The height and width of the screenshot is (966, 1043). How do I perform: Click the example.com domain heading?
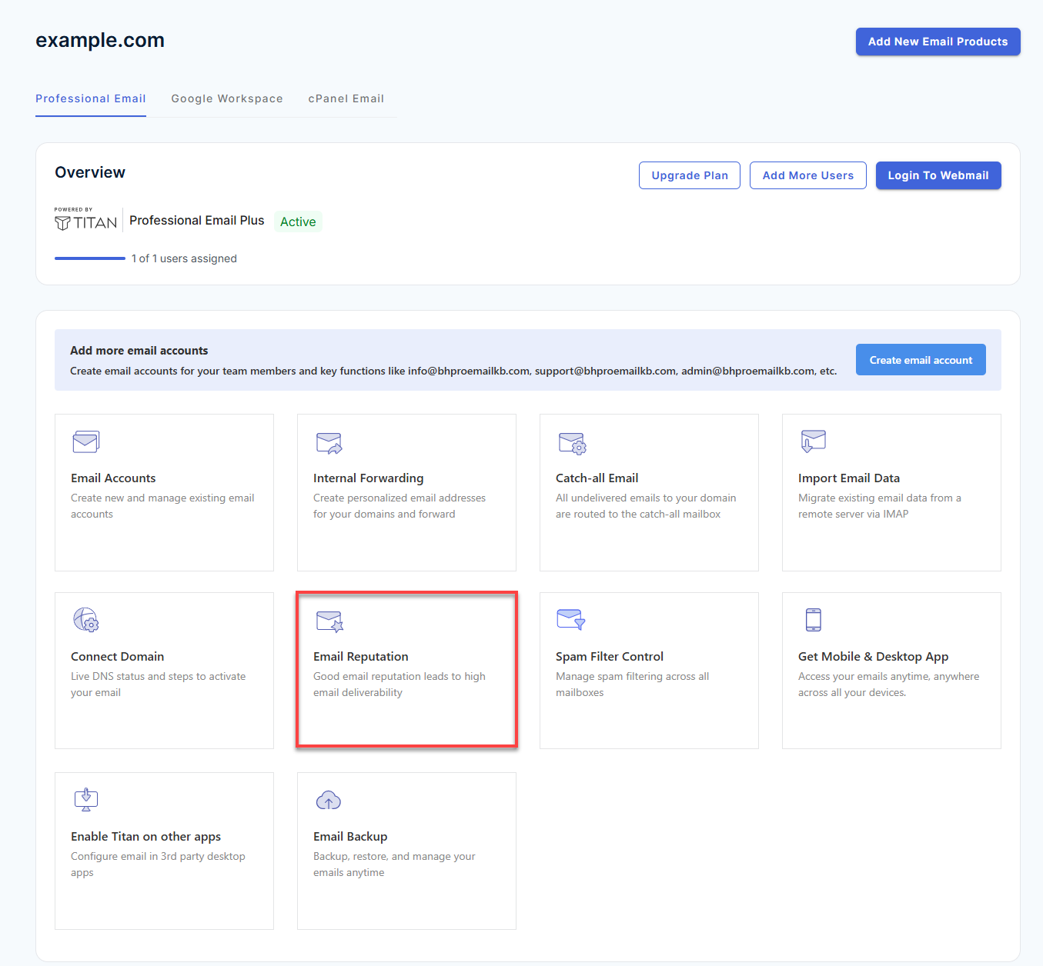100,40
